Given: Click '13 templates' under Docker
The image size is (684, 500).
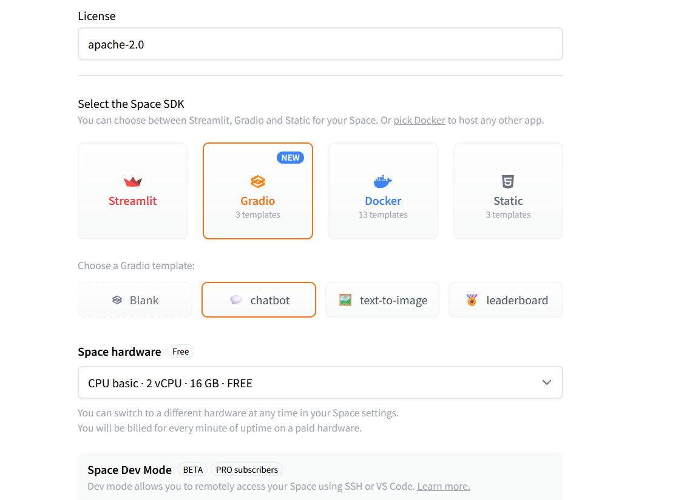Looking at the screenshot, I should click(x=383, y=215).
